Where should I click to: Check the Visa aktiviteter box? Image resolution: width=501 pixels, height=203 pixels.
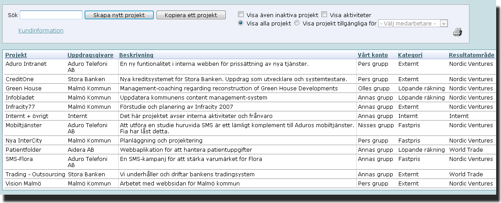[x=324, y=14]
